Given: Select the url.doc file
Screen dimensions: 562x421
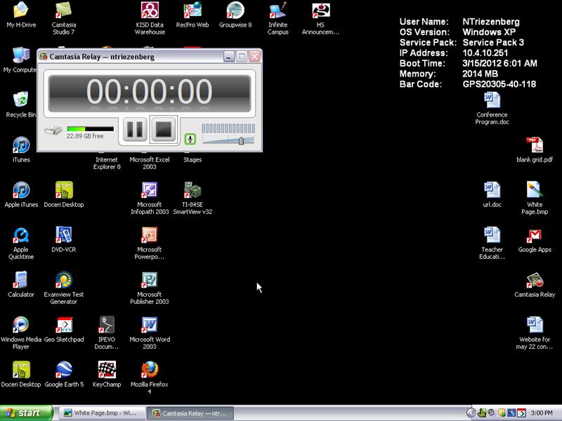Looking at the screenshot, I should point(492,194).
